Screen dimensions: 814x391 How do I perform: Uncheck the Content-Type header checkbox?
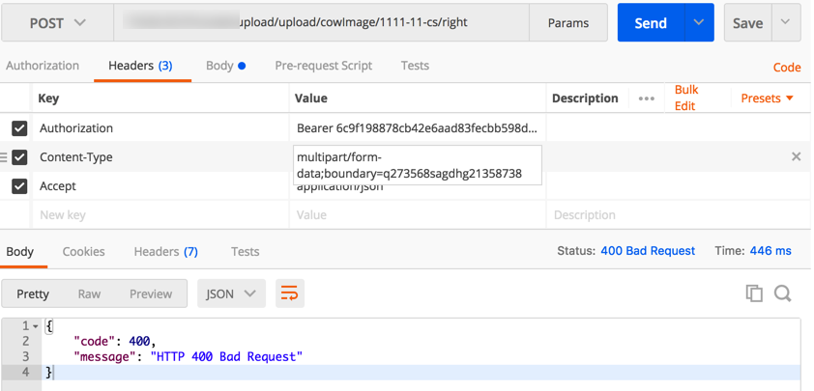19,157
